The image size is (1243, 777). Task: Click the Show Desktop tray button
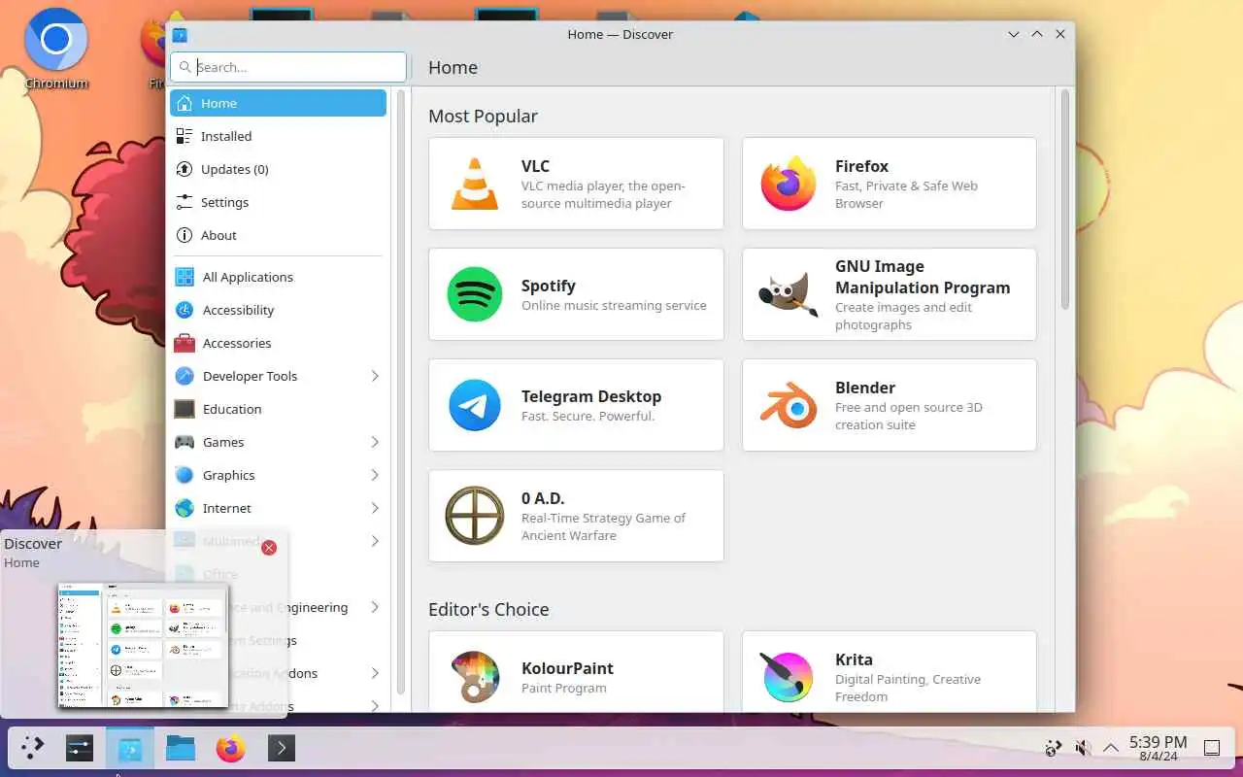(1212, 748)
